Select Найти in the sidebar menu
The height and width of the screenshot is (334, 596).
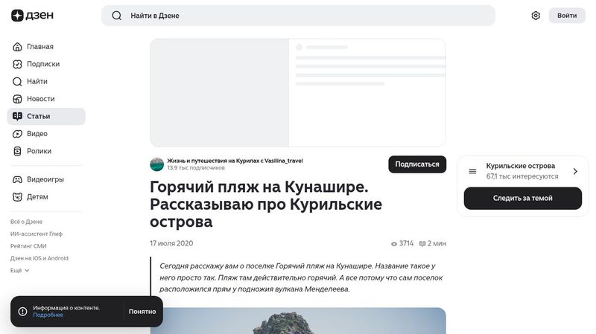46,82
